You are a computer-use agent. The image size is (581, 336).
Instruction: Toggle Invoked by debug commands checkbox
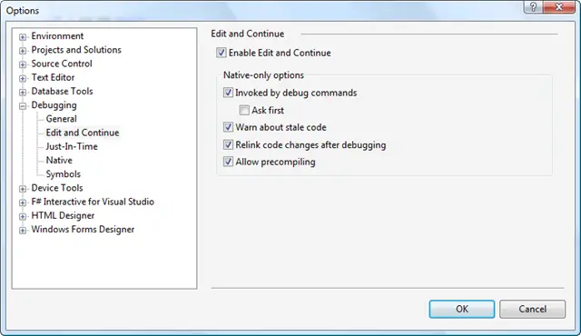(228, 93)
